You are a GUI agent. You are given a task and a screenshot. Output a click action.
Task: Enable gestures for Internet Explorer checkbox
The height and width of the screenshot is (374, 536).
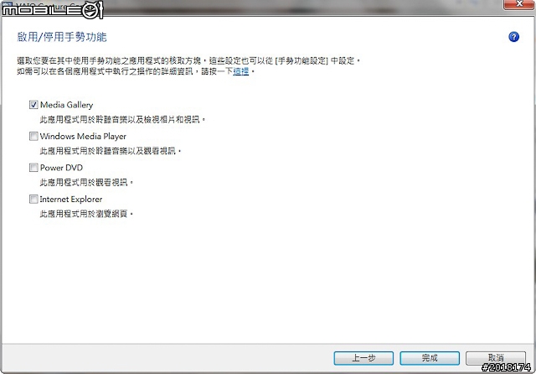pos(33,199)
